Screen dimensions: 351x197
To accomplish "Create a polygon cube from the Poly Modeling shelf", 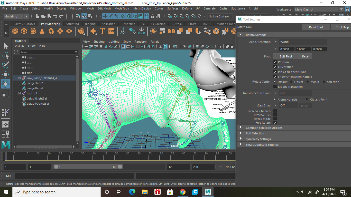I will [x=24, y=31].
